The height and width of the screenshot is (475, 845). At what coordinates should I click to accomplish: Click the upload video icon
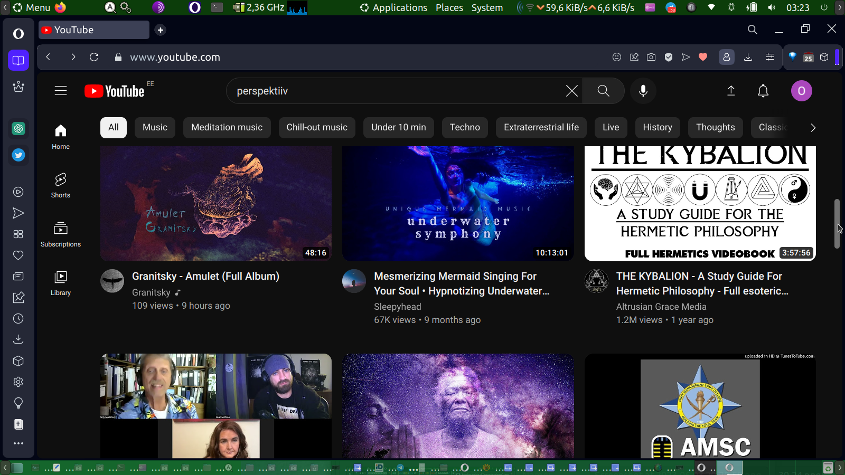pyautogui.click(x=731, y=91)
